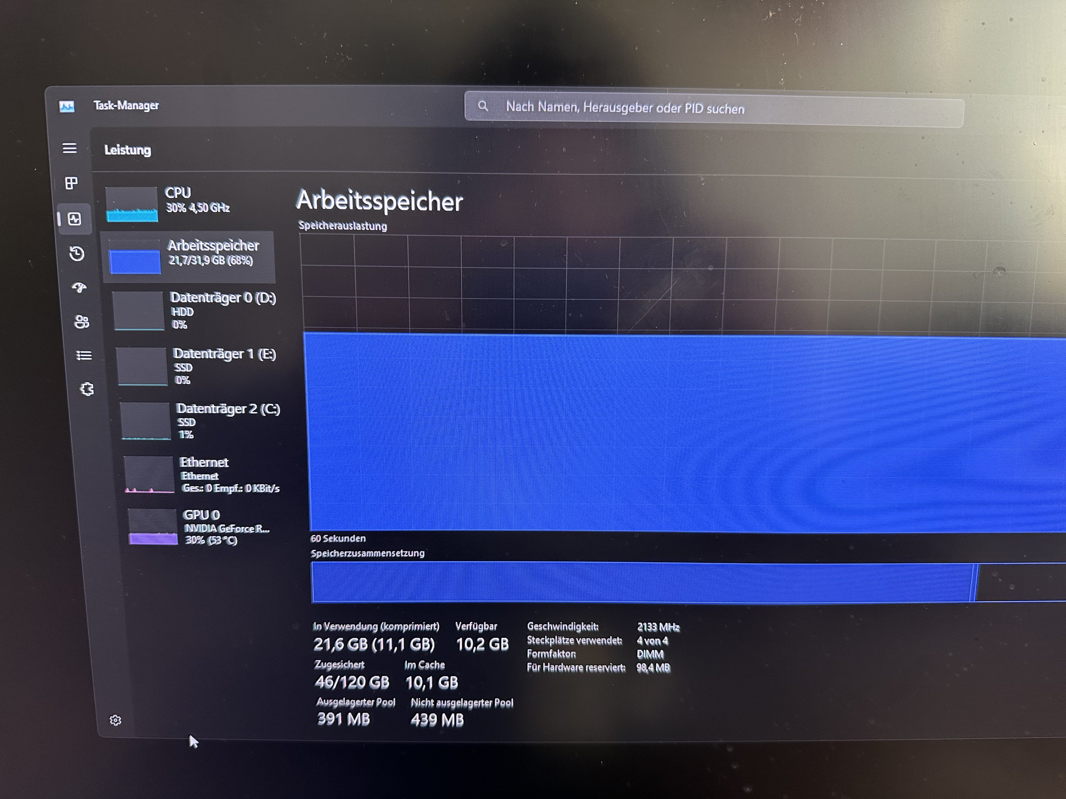Viewport: 1066px width, 799px height.
Task: Select Datenträger 0 (D:) HDD entry
Action: (195, 311)
